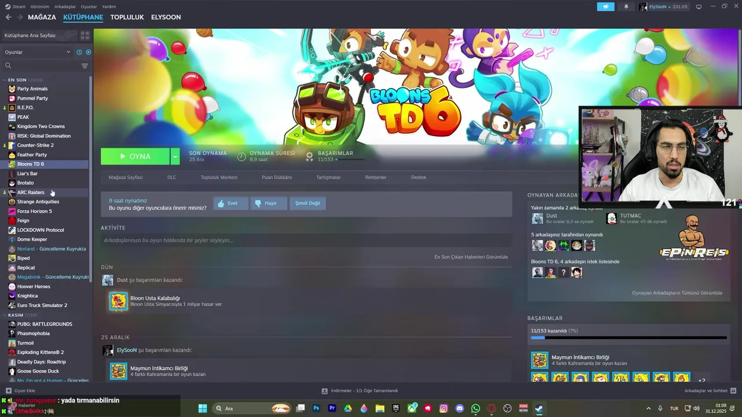
Task: Click the library search field
Action: pos(41,66)
